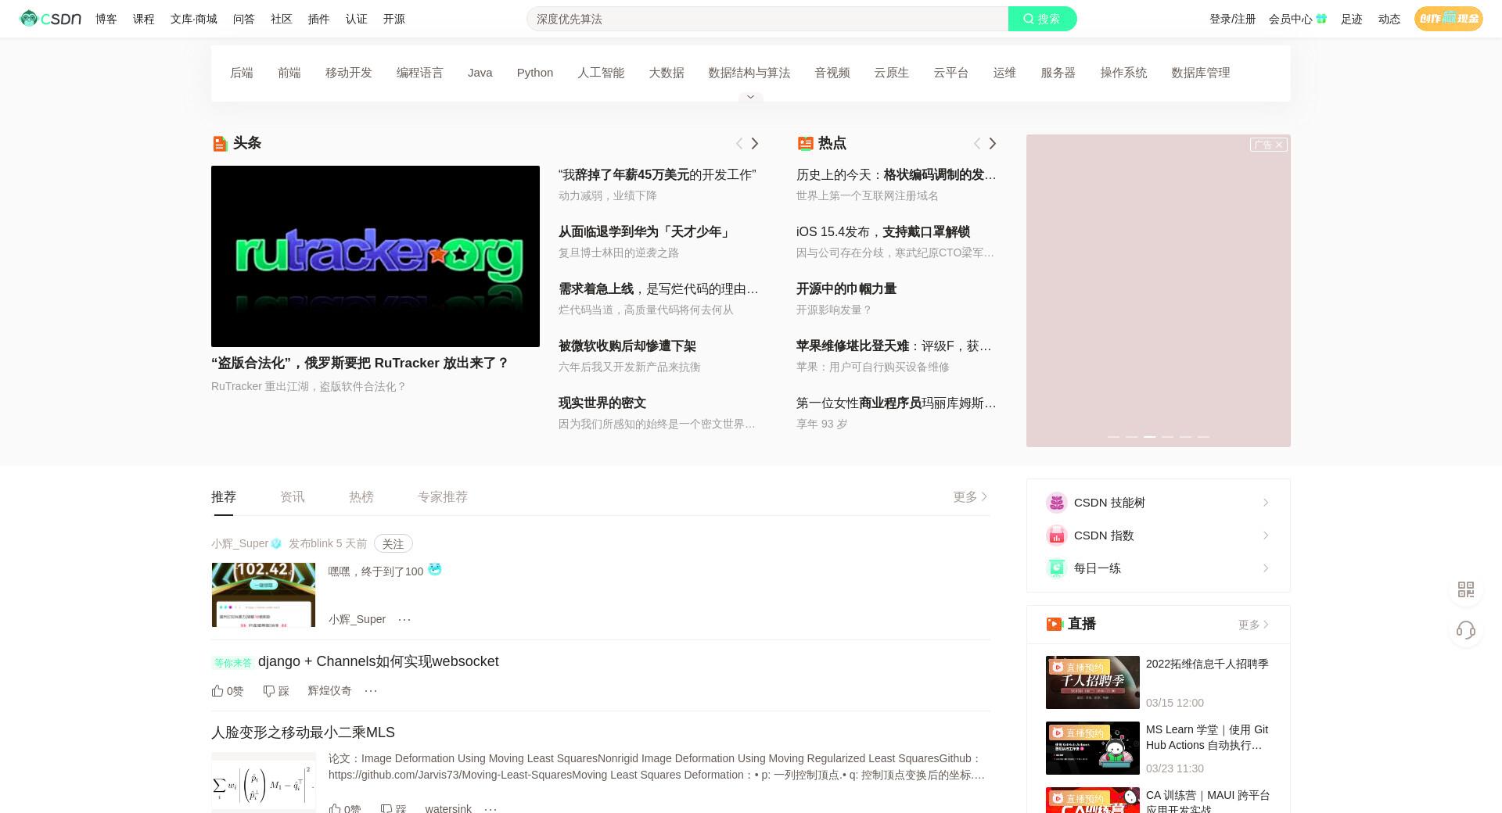The width and height of the screenshot is (1502, 813).
Task: Dislike the django Channels question with 踩
Action: pyautogui.click(x=276, y=691)
